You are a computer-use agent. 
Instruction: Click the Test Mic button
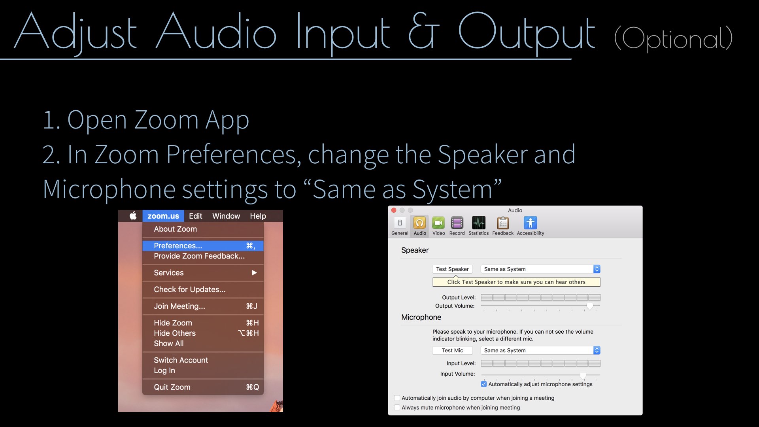click(452, 351)
